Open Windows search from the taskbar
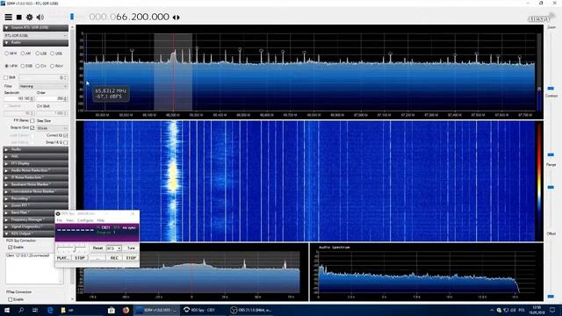The width and height of the screenshot is (562, 316). click(21, 310)
